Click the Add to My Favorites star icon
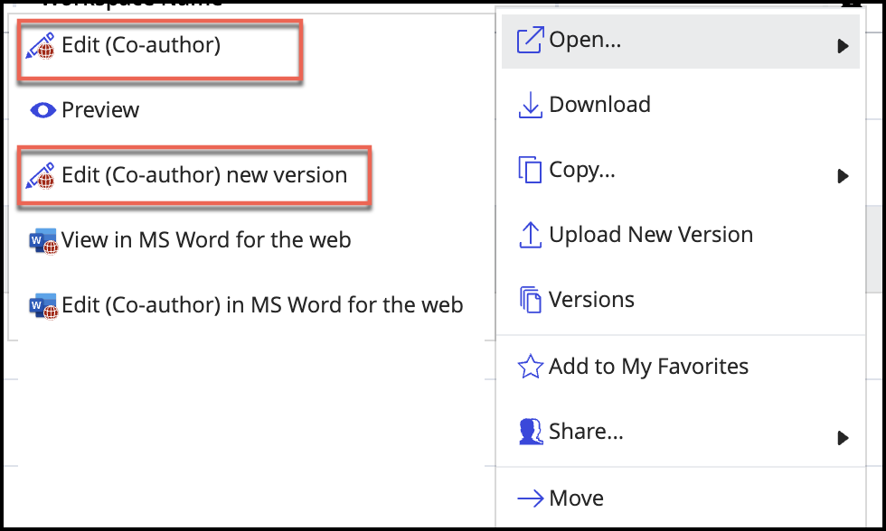Screen dimensions: 886x531 point(529,367)
